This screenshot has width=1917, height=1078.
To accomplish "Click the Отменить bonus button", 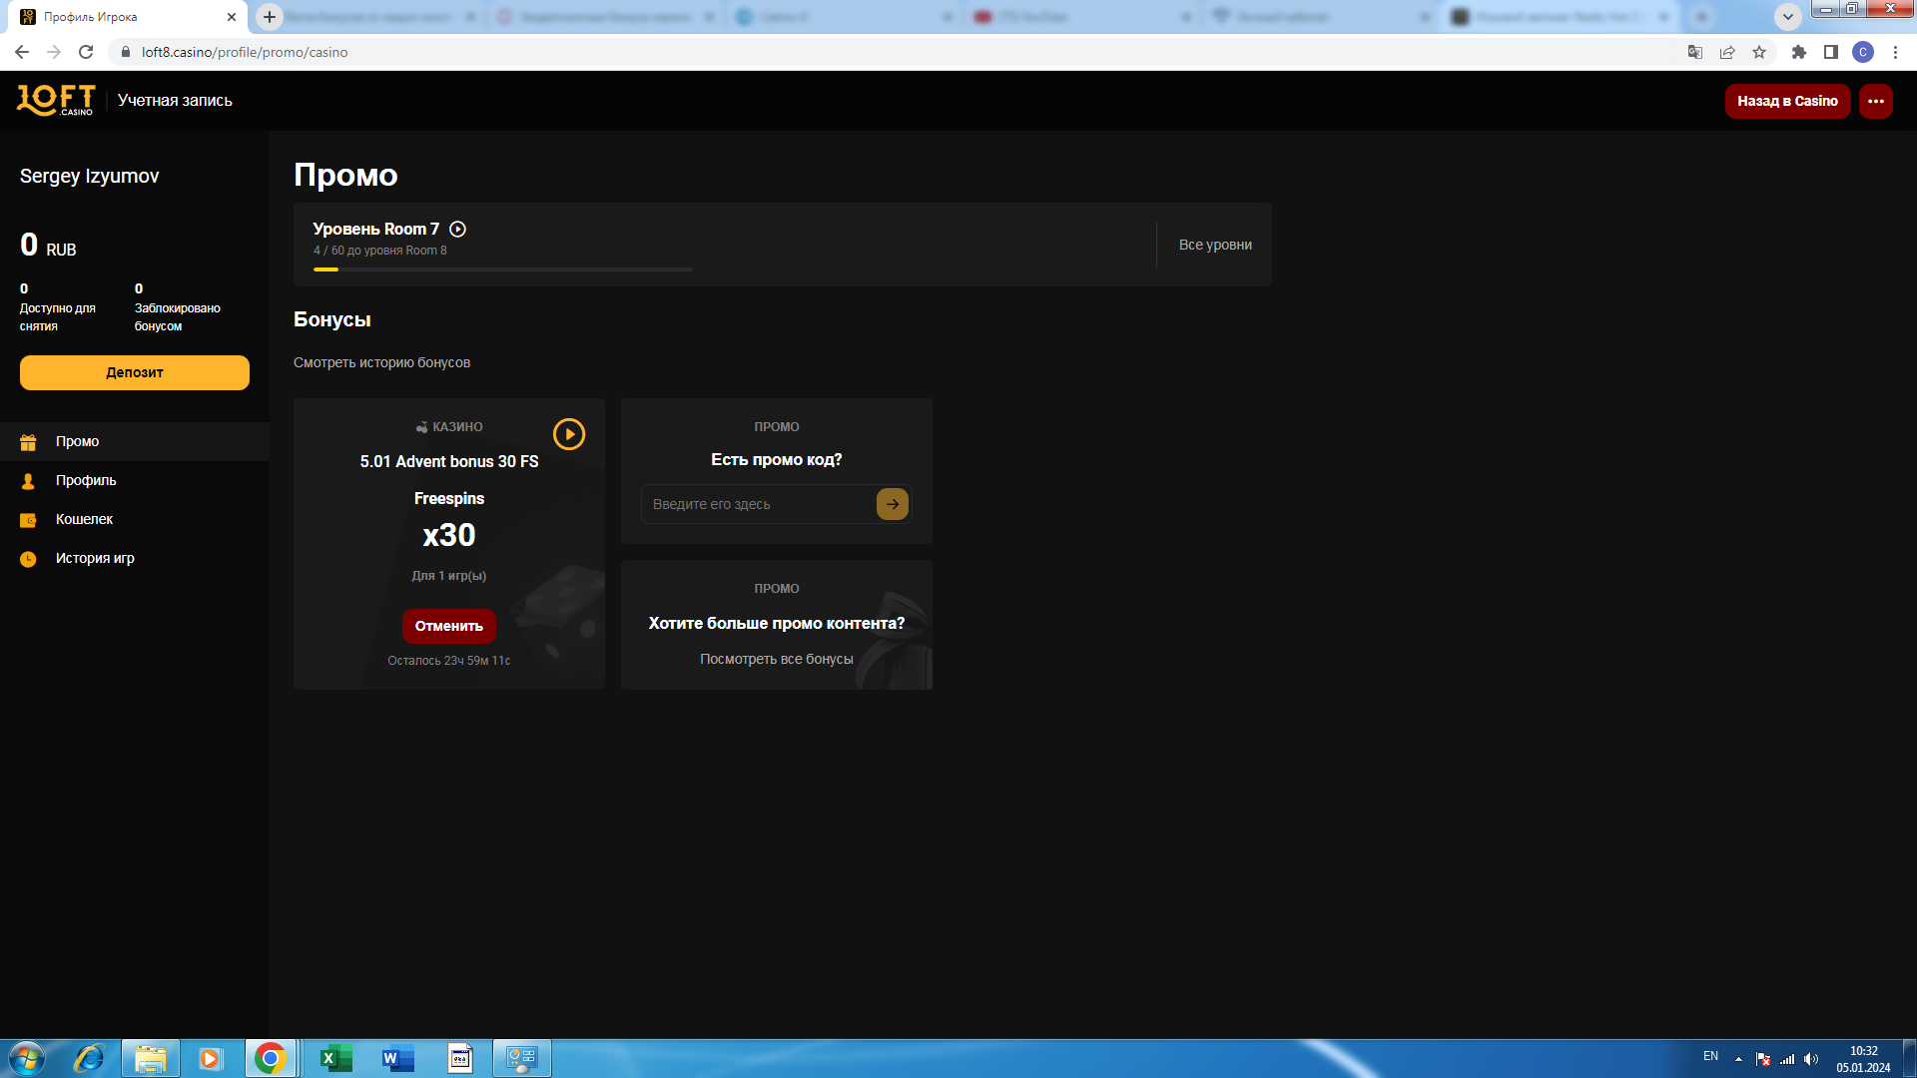I will click(x=448, y=626).
